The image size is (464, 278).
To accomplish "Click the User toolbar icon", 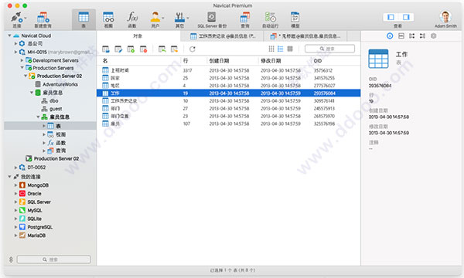I will (x=155, y=17).
